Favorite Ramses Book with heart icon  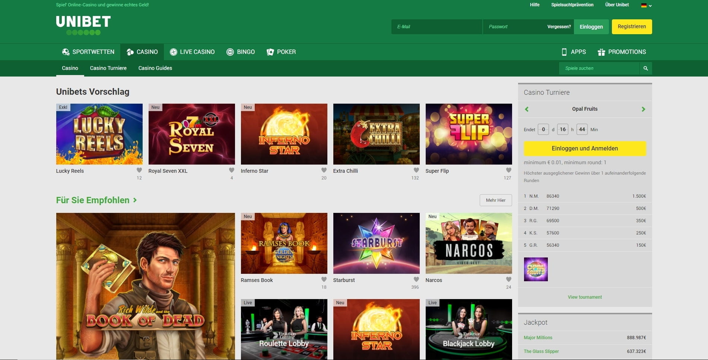(x=324, y=279)
